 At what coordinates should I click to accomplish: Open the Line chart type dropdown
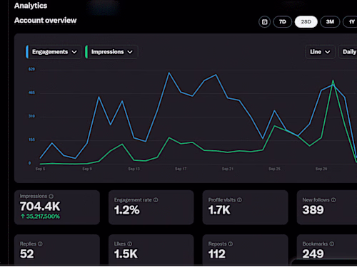[320, 52]
